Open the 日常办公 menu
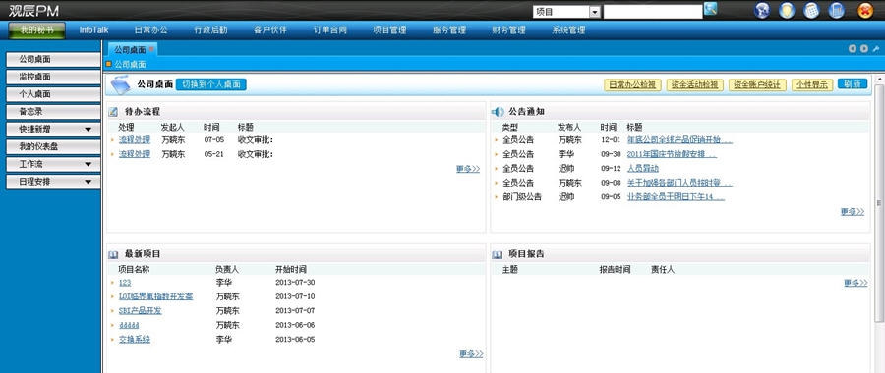Image resolution: width=885 pixels, height=373 pixels. (x=150, y=29)
